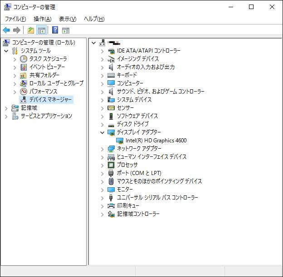Select the ディスプレイ アダプター label

coord(139,132)
